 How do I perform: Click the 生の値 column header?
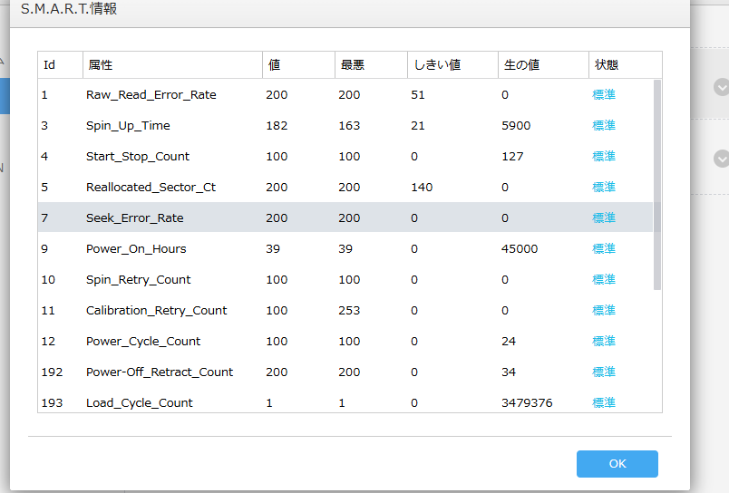[521, 65]
